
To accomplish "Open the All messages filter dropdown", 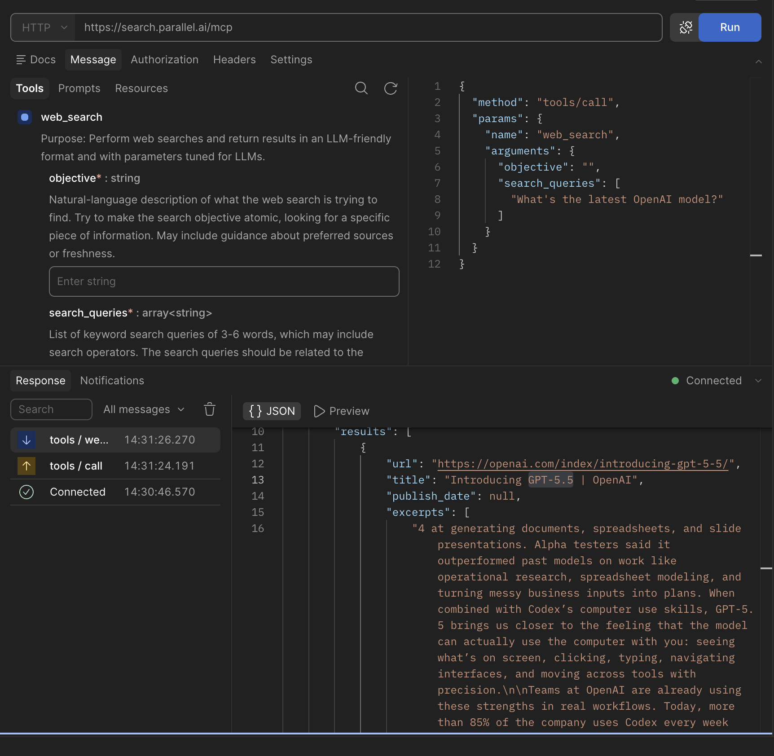I will 144,409.
